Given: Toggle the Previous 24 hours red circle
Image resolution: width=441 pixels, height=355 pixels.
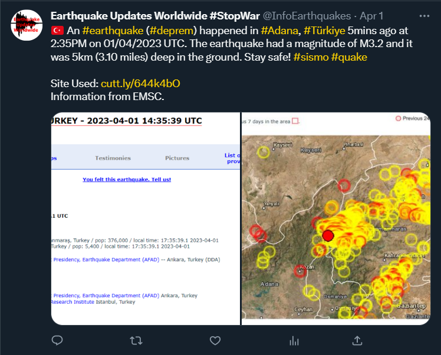Looking at the screenshot, I should (x=398, y=118).
